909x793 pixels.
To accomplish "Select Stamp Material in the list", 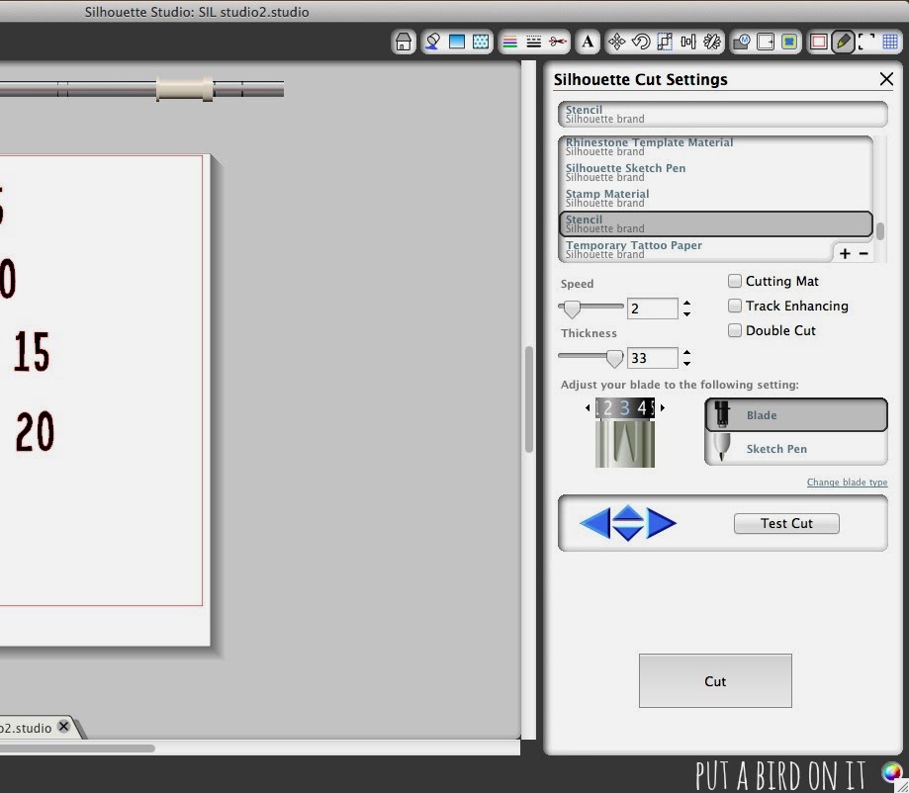I will click(716, 198).
